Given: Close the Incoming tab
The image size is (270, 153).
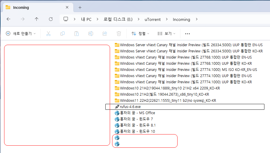Looking at the screenshot, I should pyautogui.click(x=67, y=7).
